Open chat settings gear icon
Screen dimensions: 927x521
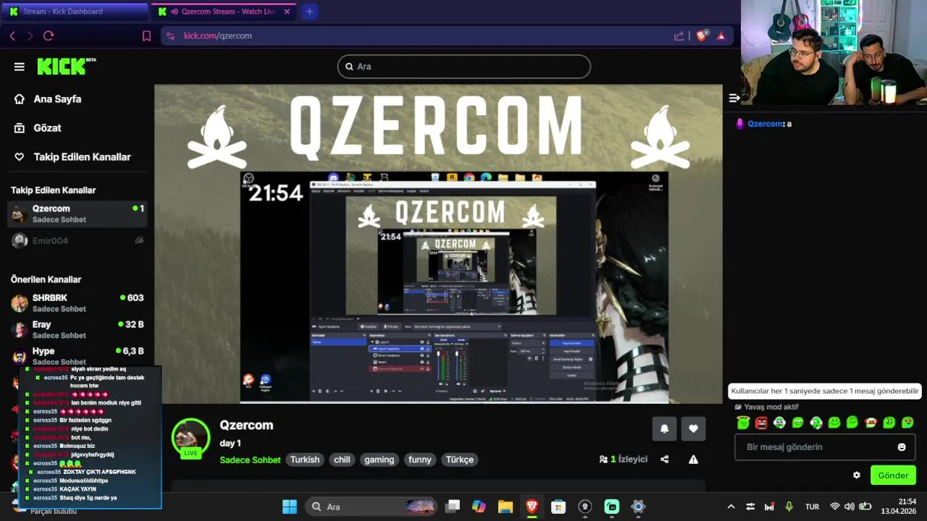pyautogui.click(x=857, y=475)
